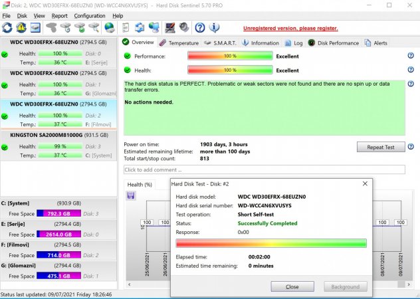The image size is (420, 299).
Task: Select the Disk 0 WDC drive entry (E: Serije)
Action: 58,52
